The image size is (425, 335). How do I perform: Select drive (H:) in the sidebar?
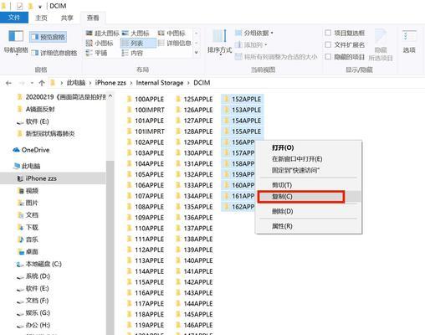click(x=33, y=325)
